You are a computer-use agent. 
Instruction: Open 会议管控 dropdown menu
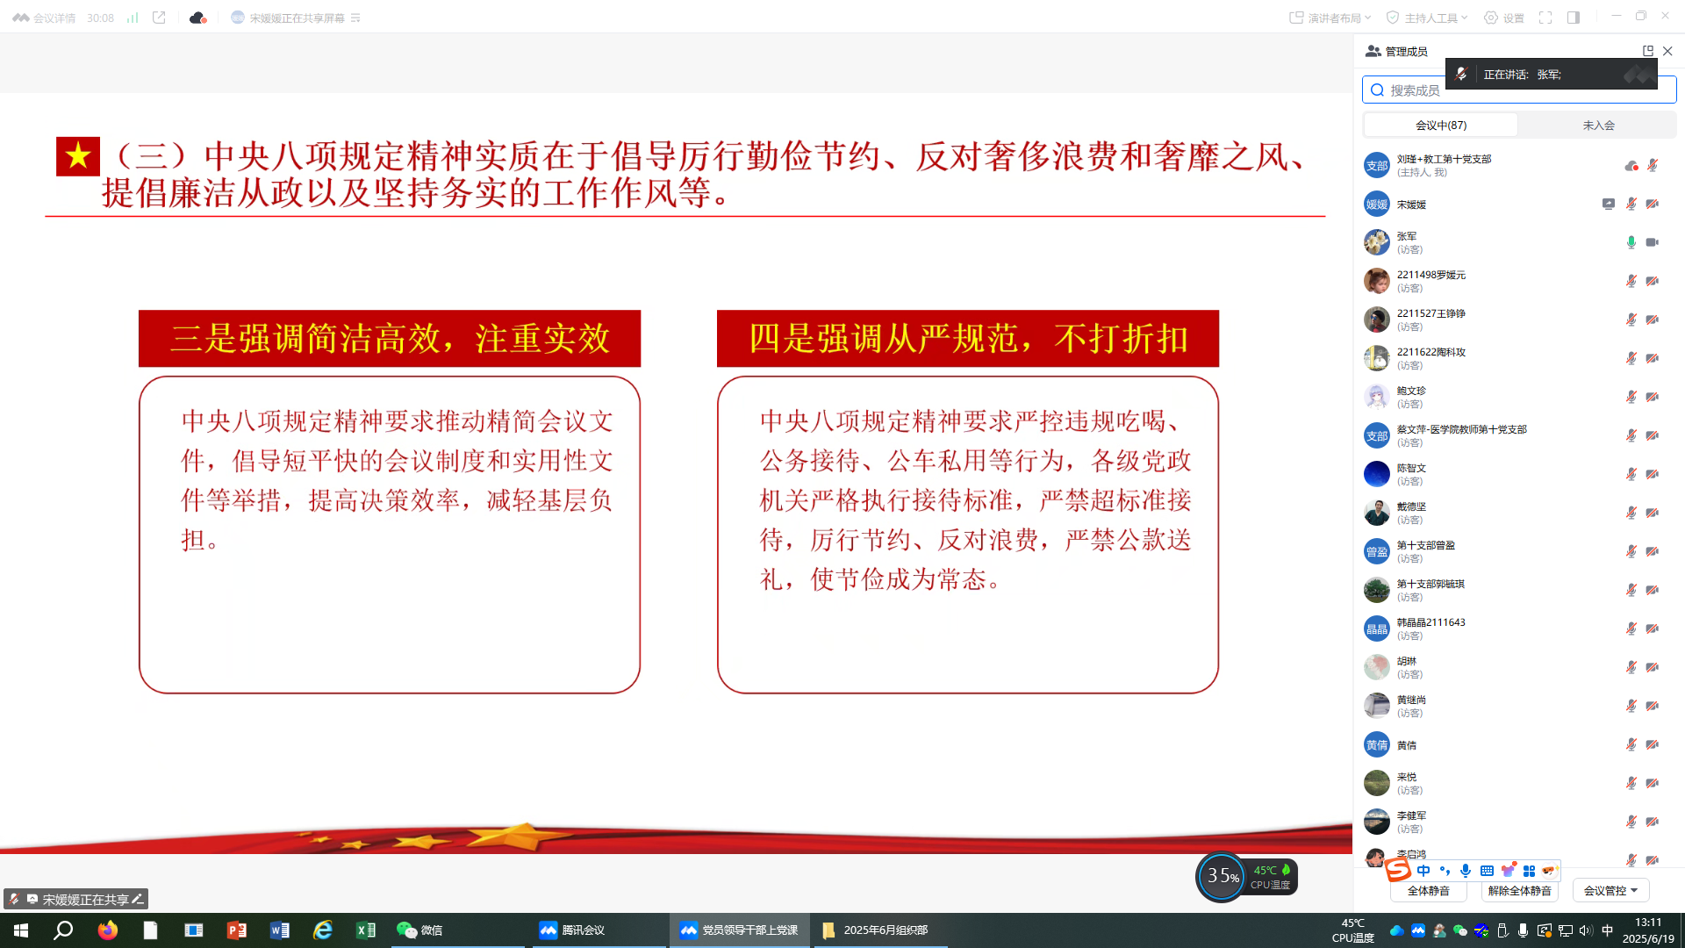(1610, 890)
